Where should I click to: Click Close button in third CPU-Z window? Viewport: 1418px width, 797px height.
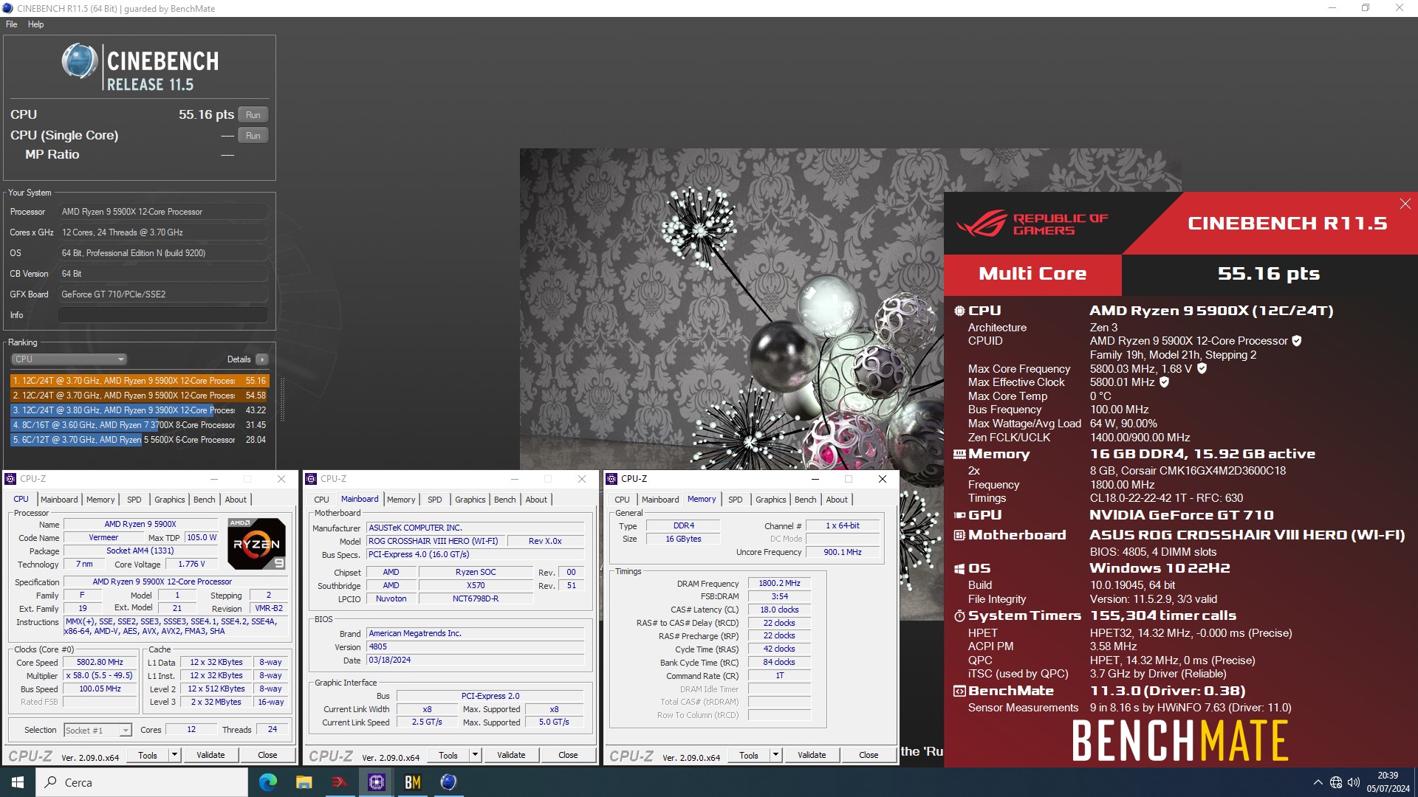pos(869,755)
